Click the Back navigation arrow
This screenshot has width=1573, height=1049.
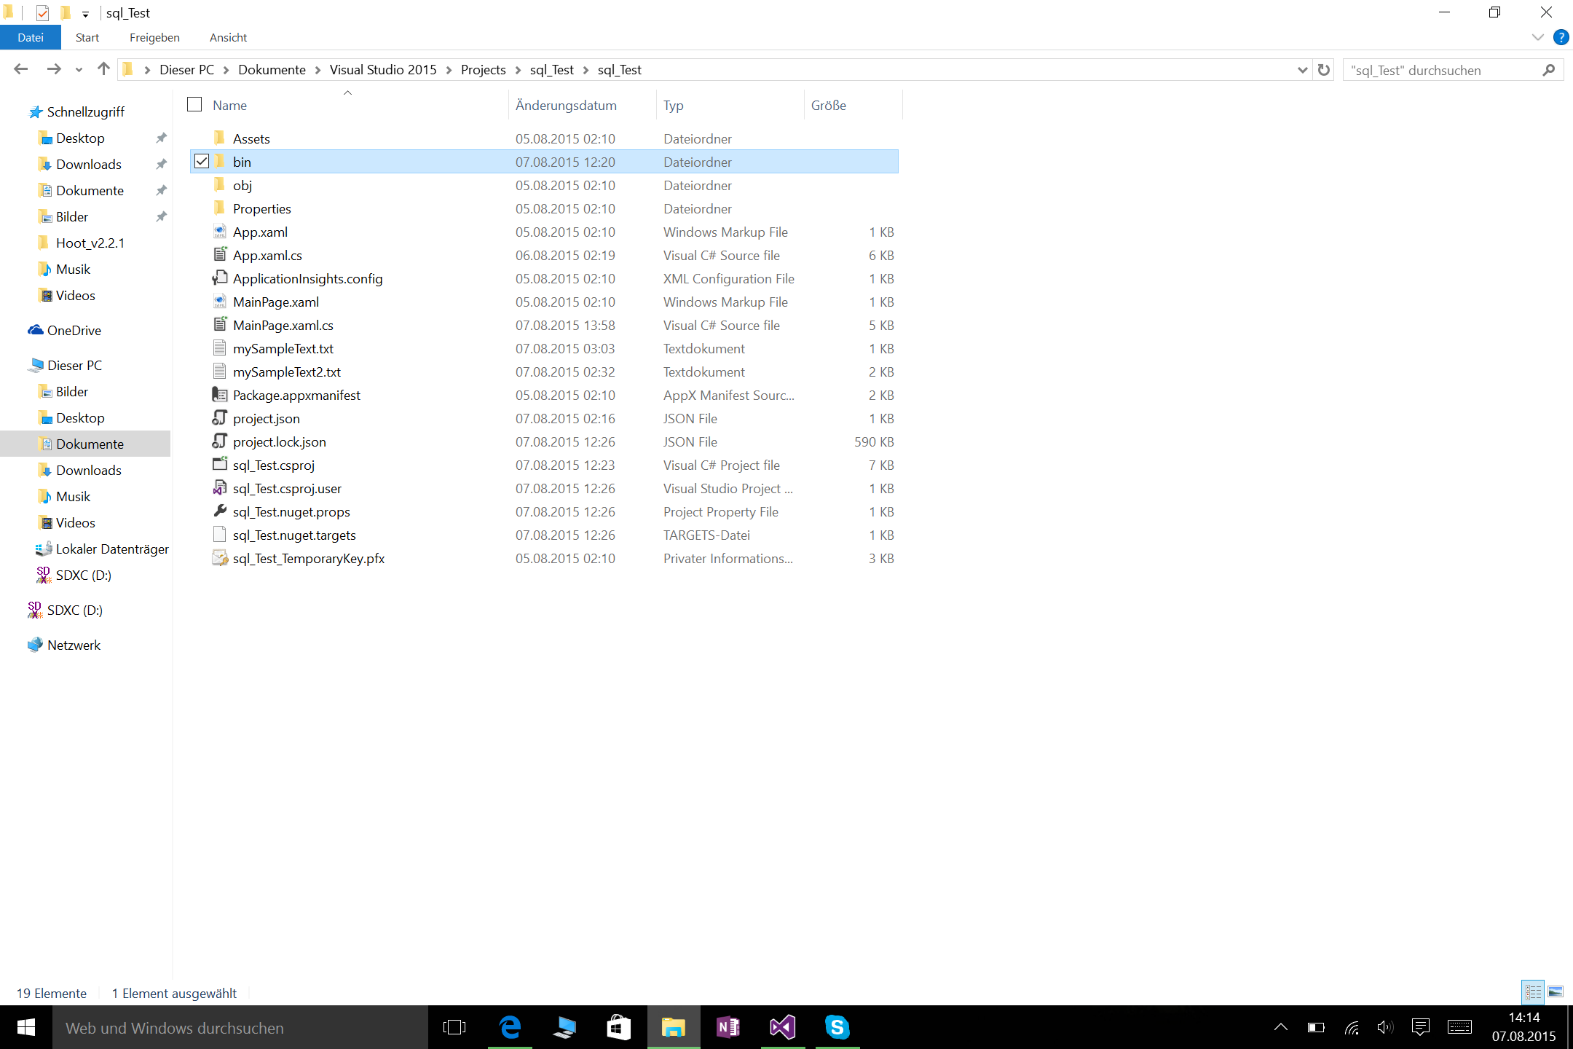20,69
